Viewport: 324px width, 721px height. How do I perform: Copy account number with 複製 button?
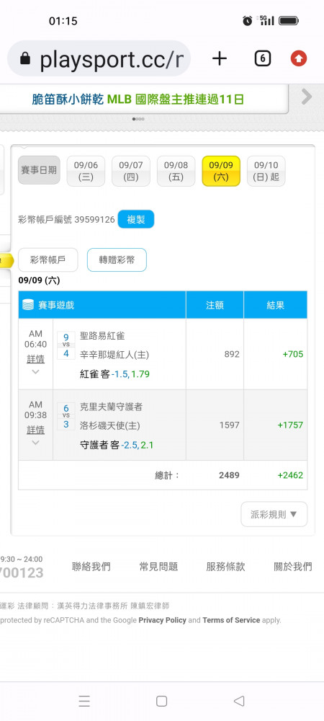[136, 219]
